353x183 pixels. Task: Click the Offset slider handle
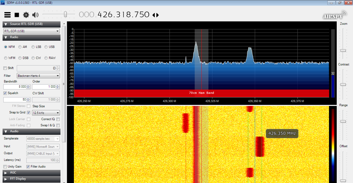tap(343, 181)
